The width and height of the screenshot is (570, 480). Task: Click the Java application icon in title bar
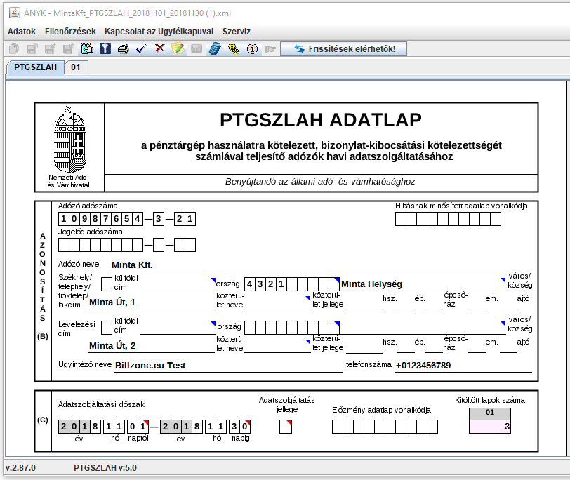click(15, 13)
